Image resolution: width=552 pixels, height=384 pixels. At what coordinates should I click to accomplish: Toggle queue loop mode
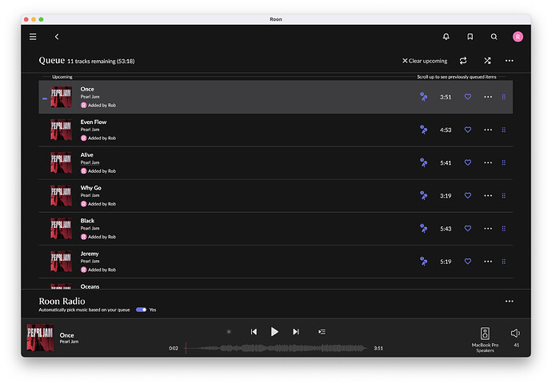463,61
